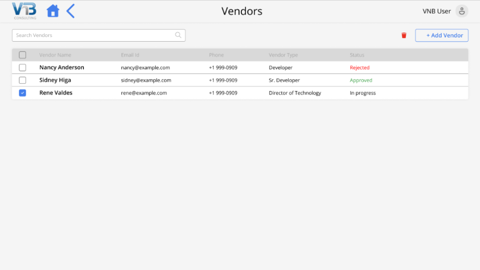The height and width of the screenshot is (270, 480).
Task: Click the red trash delete icon
Action: click(x=404, y=36)
